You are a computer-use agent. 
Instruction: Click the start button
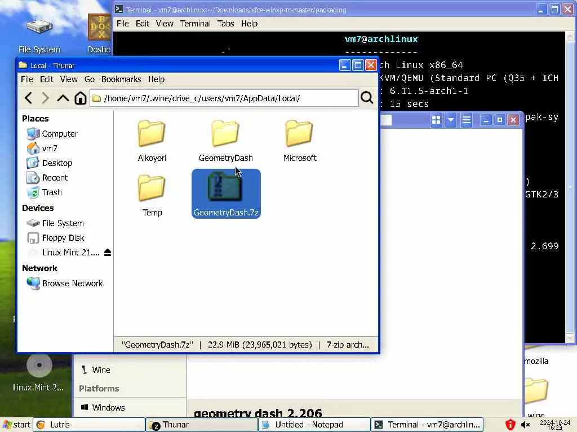[16, 425]
